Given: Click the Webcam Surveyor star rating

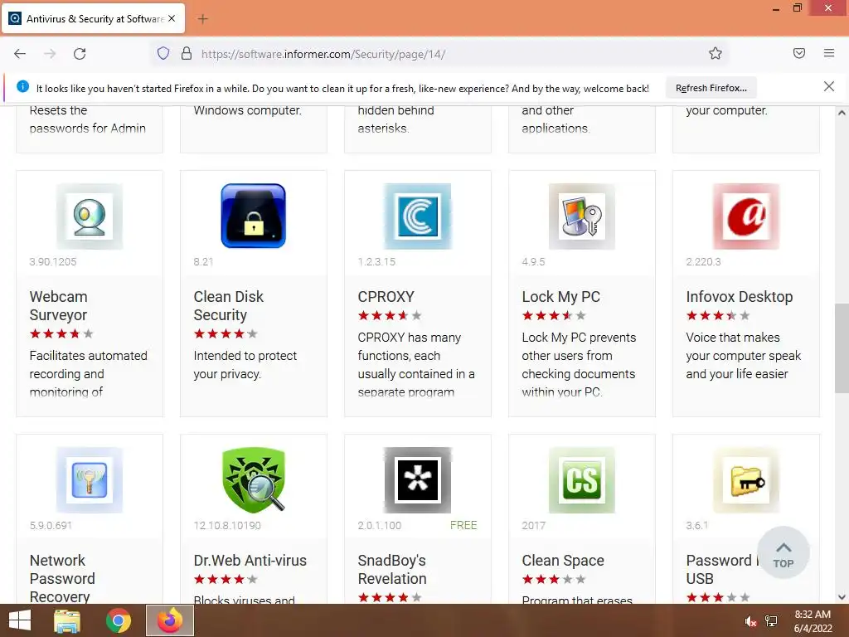Looking at the screenshot, I should (x=61, y=333).
